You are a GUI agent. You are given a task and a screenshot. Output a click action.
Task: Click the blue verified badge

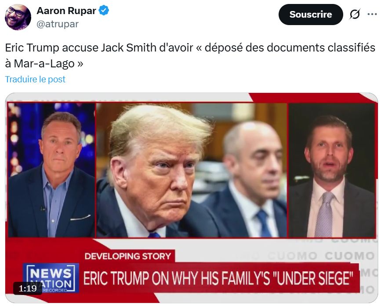[104, 11]
